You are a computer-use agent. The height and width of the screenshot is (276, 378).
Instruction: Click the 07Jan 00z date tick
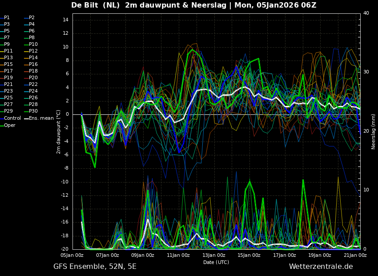108,255
